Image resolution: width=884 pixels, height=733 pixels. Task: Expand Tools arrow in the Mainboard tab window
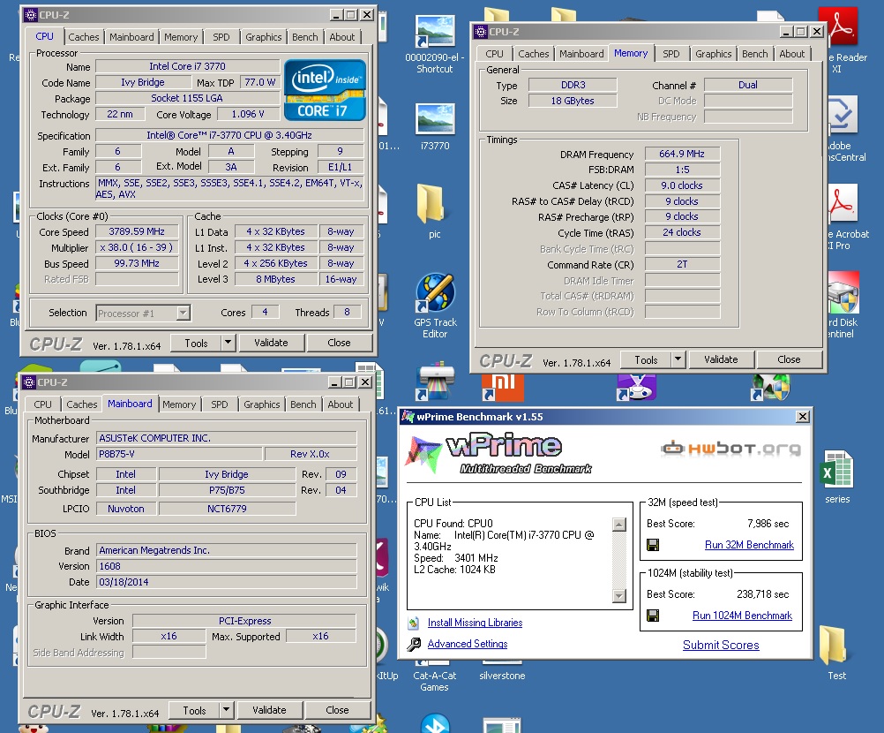[226, 710]
